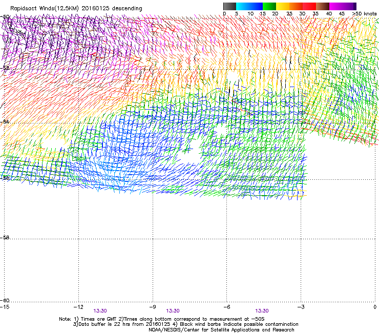Click the '13:30' time label nearest longitude -9
This screenshot has height=333, width=379.
click(x=173, y=311)
